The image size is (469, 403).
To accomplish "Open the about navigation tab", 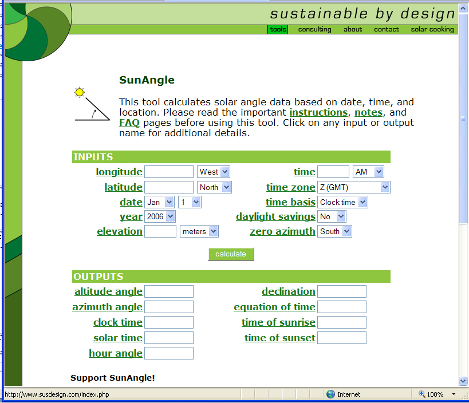I will [353, 29].
